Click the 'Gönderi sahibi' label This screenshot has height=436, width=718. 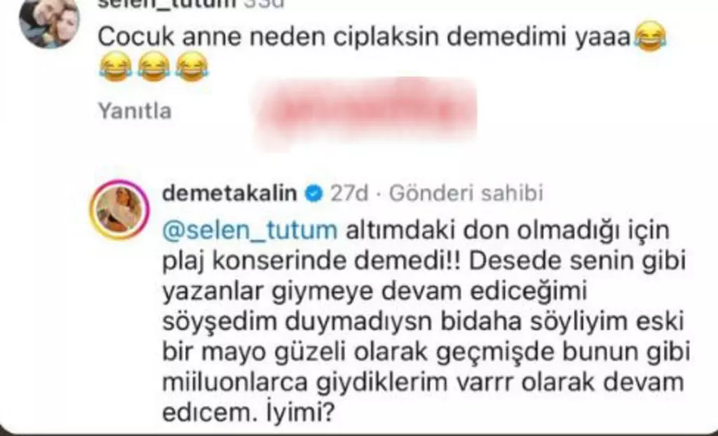coord(466,193)
